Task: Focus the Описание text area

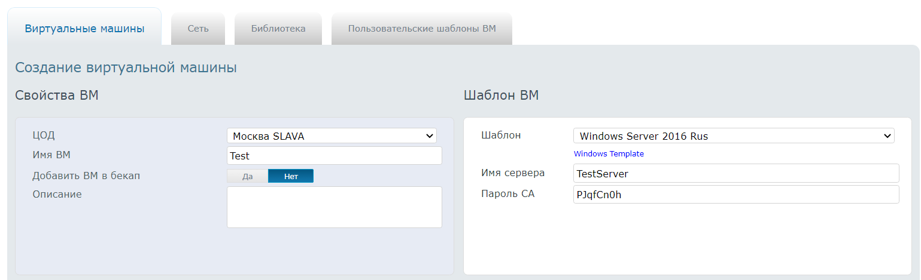Action: tap(335, 207)
